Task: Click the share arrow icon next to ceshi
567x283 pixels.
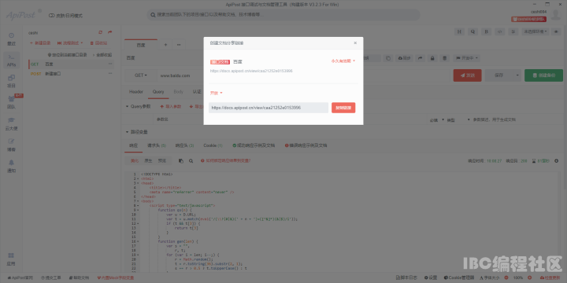Action: coord(110,32)
